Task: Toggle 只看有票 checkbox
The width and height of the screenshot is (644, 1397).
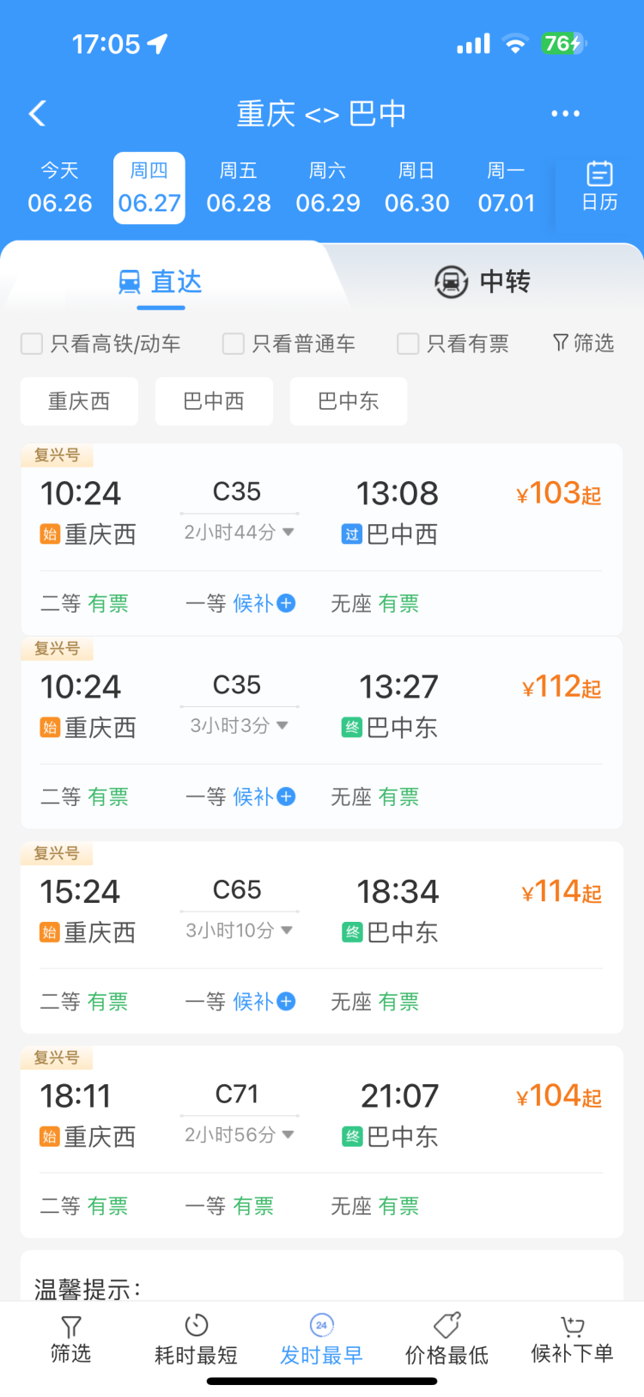Action: pos(408,344)
